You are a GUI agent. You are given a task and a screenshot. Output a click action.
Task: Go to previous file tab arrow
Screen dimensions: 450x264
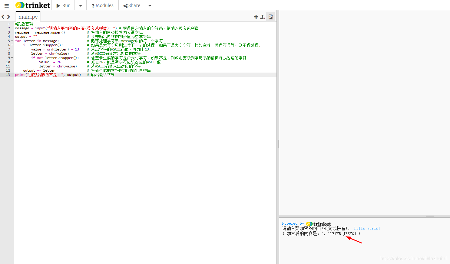pos(3,17)
